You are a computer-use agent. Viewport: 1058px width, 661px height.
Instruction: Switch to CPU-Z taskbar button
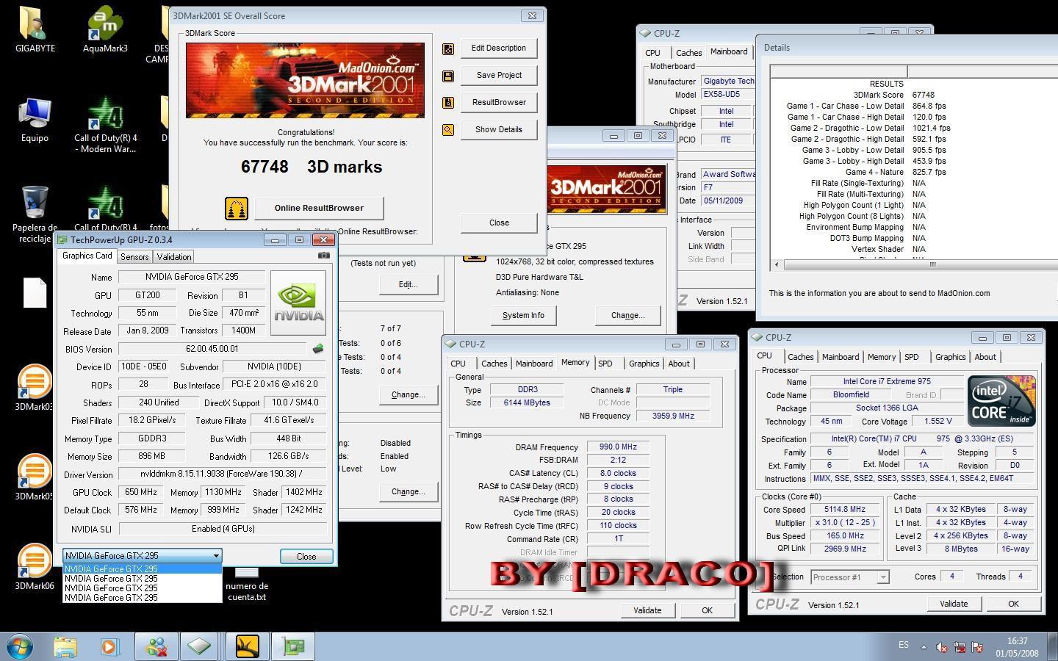click(x=201, y=646)
